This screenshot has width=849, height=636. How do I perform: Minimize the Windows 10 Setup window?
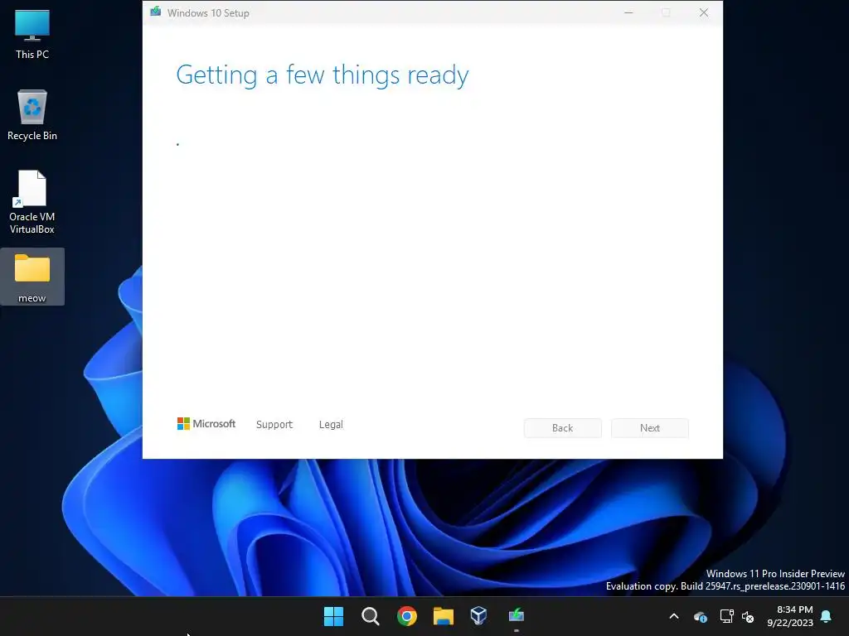628,12
